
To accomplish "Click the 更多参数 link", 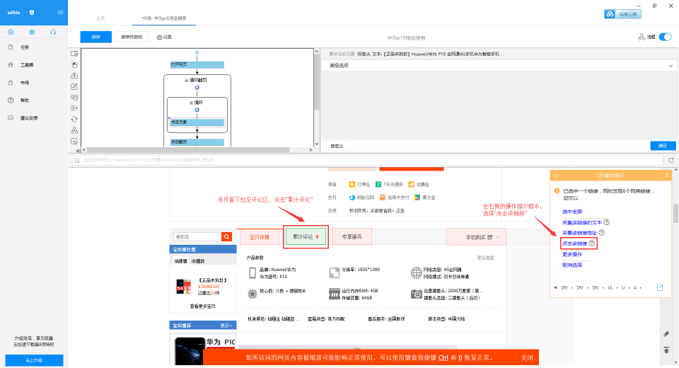I will click(485, 258).
